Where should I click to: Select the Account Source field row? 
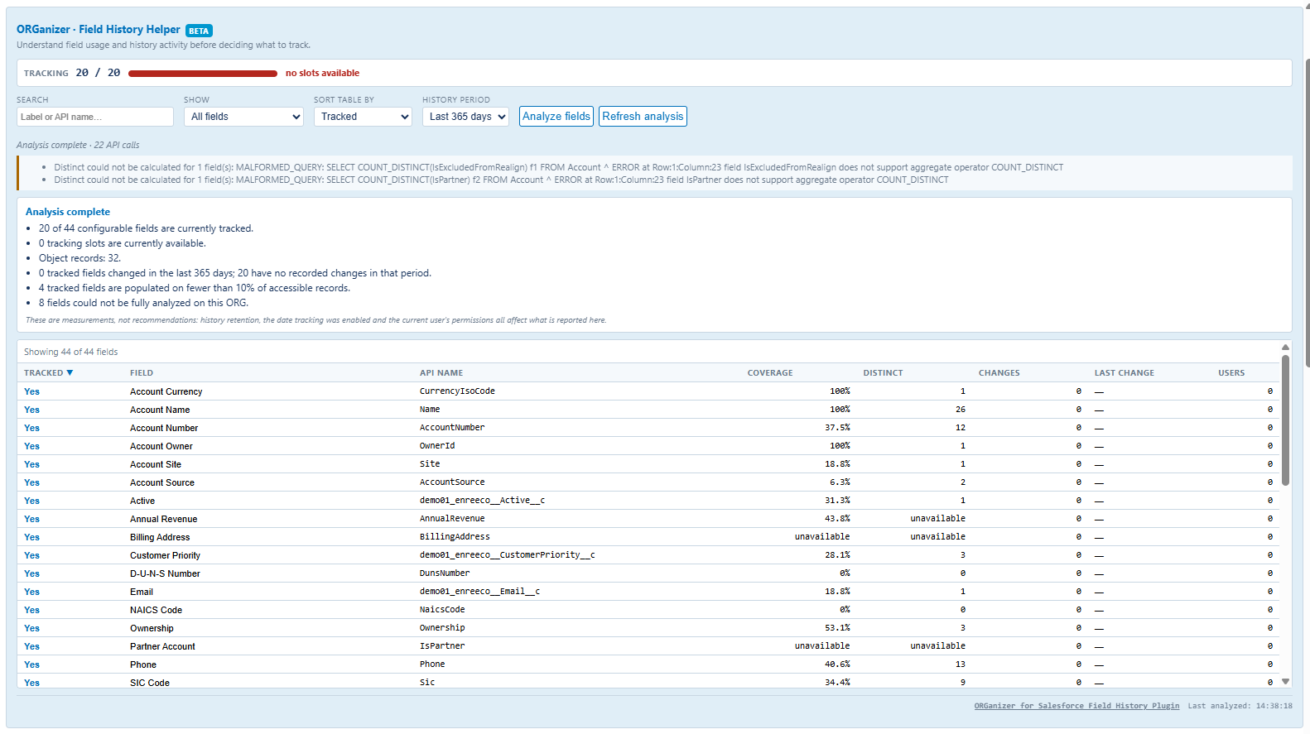[x=648, y=482]
